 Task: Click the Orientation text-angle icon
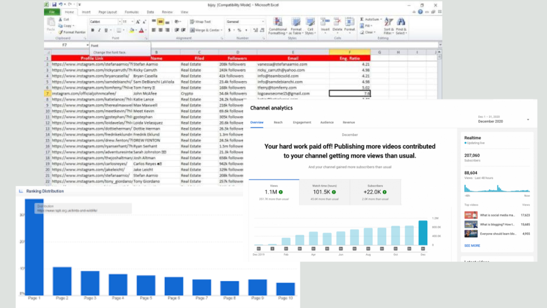[x=177, y=22]
